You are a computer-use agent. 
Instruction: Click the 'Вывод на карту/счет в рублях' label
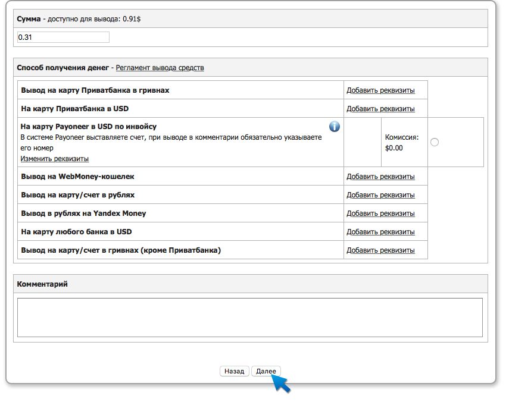click(x=77, y=195)
